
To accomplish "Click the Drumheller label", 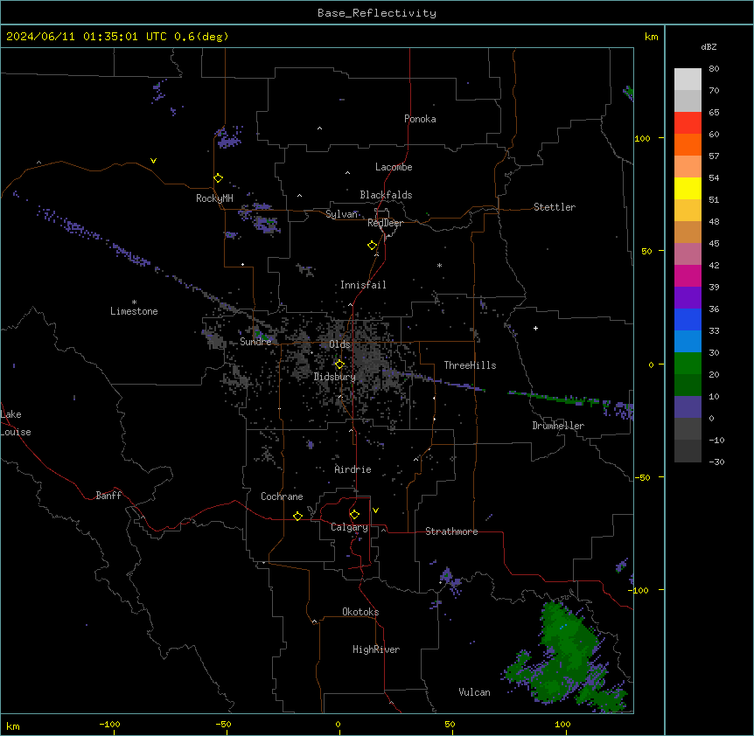I will (558, 426).
